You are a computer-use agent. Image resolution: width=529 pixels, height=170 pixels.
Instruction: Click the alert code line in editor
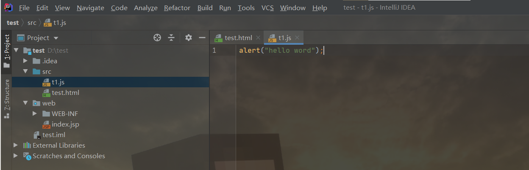tap(281, 50)
